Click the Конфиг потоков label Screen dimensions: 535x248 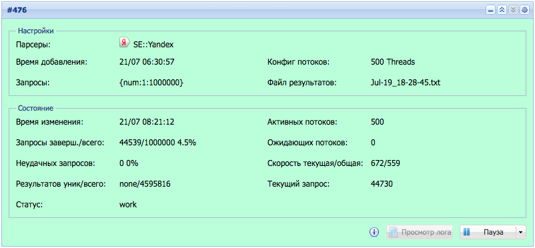[298, 62]
